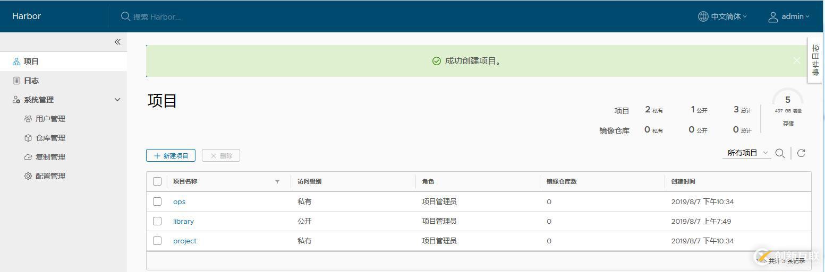Image resolution: width=825 pixels, height=272 pixels.
Task: Click the 新建项目 button
Action: tap(171, 155)
